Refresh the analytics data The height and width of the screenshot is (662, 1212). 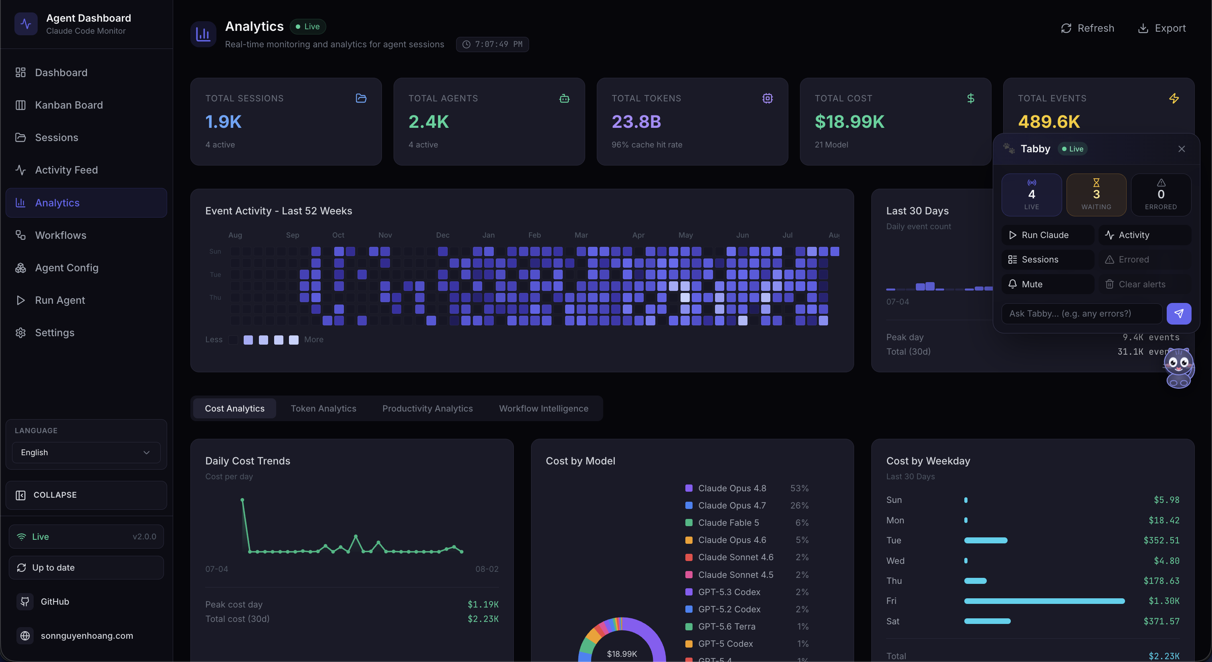click(x=1087, y=28)
